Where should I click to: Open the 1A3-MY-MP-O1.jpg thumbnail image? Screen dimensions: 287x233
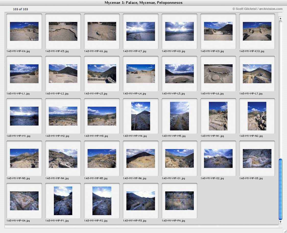click(179, 158)
